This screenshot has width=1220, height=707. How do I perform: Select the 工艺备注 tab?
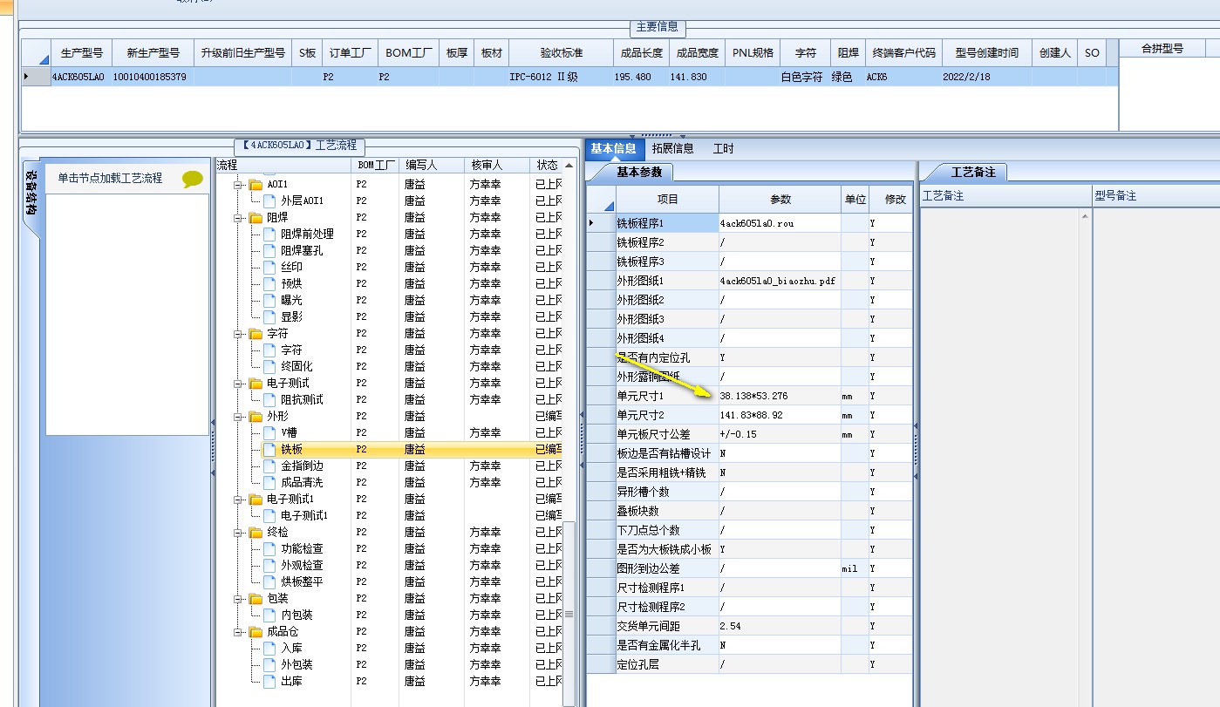[x=972, y=173]
